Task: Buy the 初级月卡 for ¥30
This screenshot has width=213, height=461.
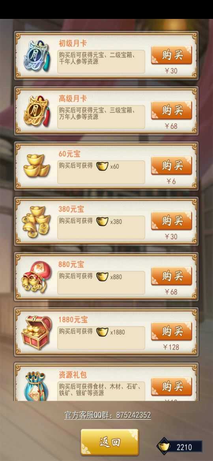Action: click(172, 55)
